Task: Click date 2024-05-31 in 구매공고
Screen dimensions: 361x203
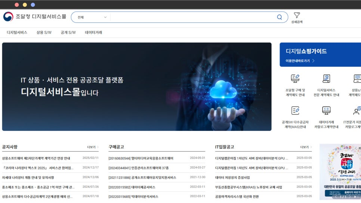Action: 198,158
